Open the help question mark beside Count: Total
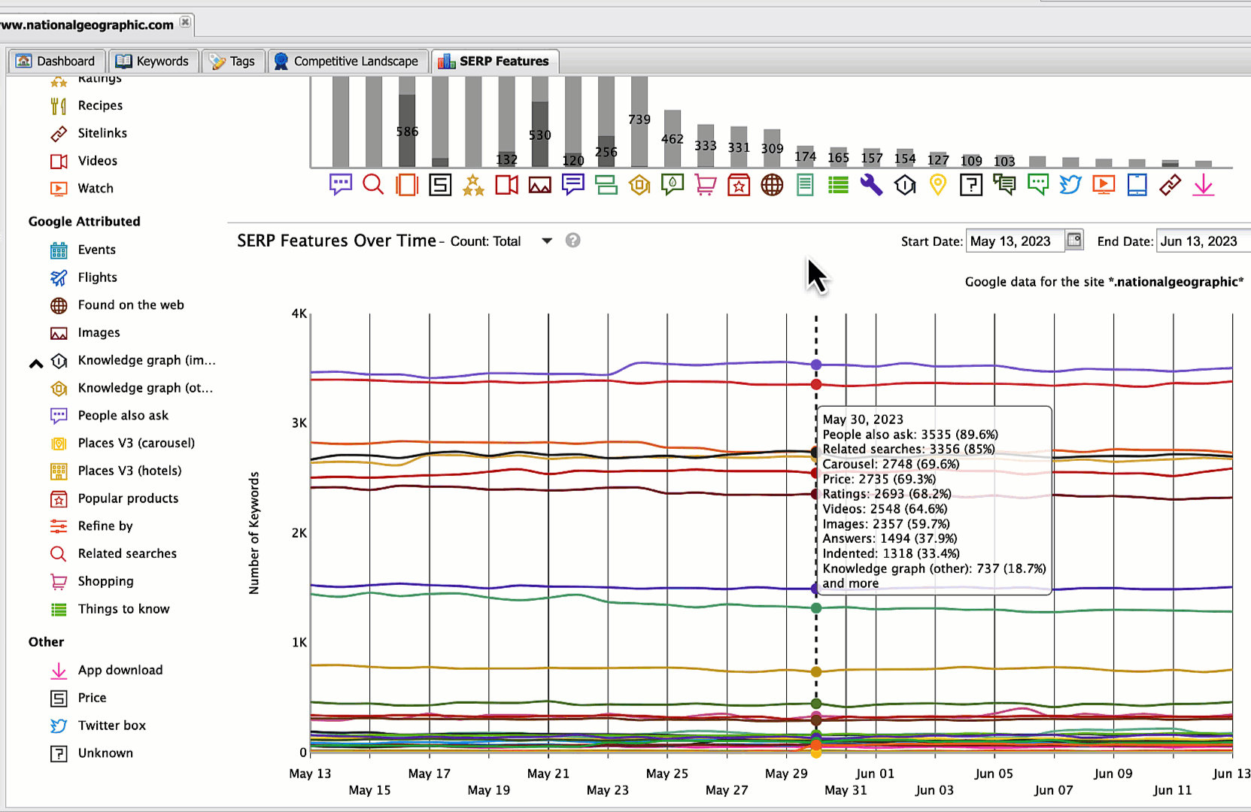The height and width of the screenshot is (812, 1251). [x=572, y=241]
